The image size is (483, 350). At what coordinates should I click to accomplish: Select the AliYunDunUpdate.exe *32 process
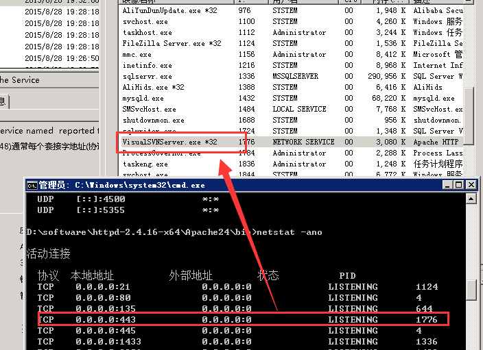(x=291, y=10)
